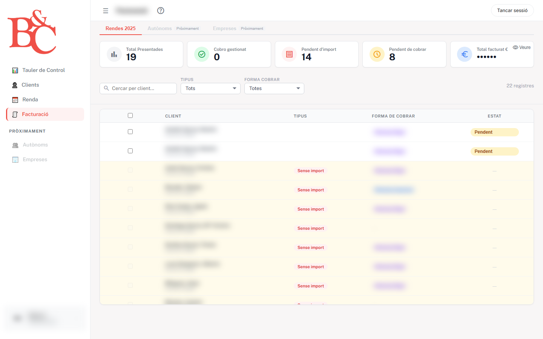This screenshot has width=543, height=339.
Task: Focus the Cercar per client search field
Action: (138, 89)
